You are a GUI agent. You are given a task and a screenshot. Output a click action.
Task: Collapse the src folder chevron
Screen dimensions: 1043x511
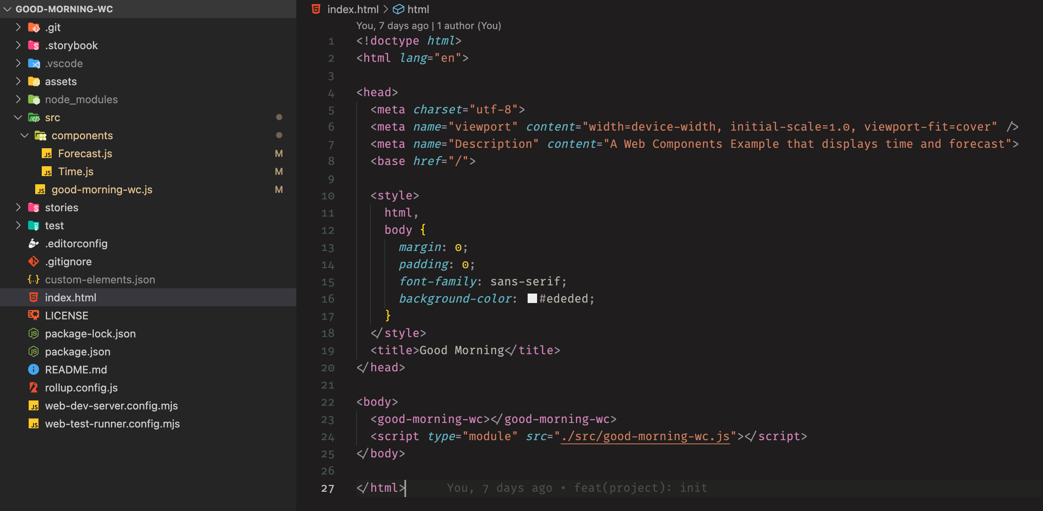pos(18,118)
